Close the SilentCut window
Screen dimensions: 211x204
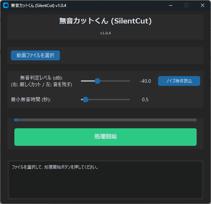[x=202, y=5]
